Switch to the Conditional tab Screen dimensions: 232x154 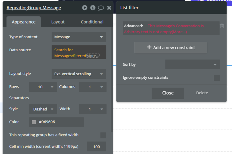92,22
